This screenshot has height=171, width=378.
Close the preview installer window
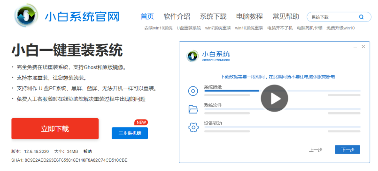363,47
